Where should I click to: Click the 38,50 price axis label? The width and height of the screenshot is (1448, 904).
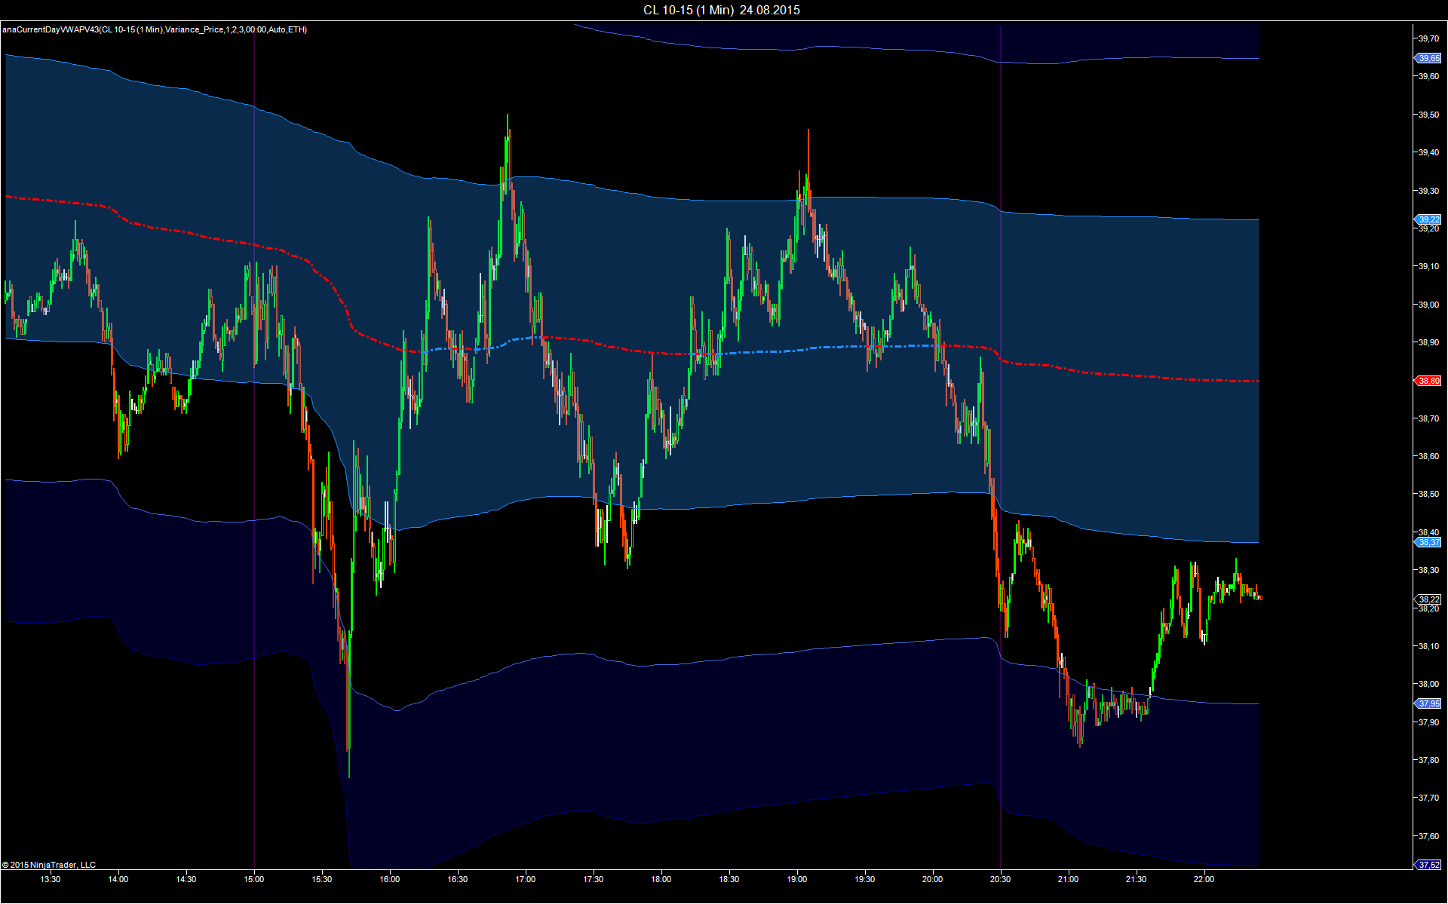(1428, 495)
